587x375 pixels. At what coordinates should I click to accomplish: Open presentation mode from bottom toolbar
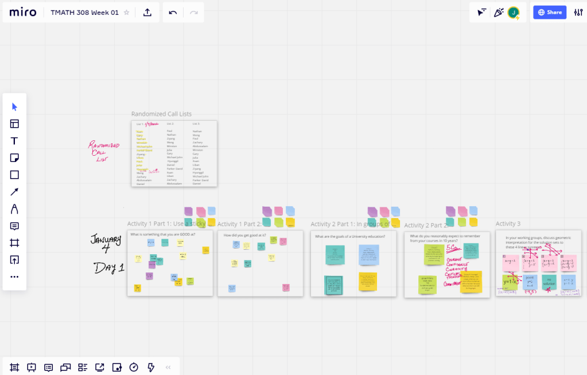coord(32,367)
